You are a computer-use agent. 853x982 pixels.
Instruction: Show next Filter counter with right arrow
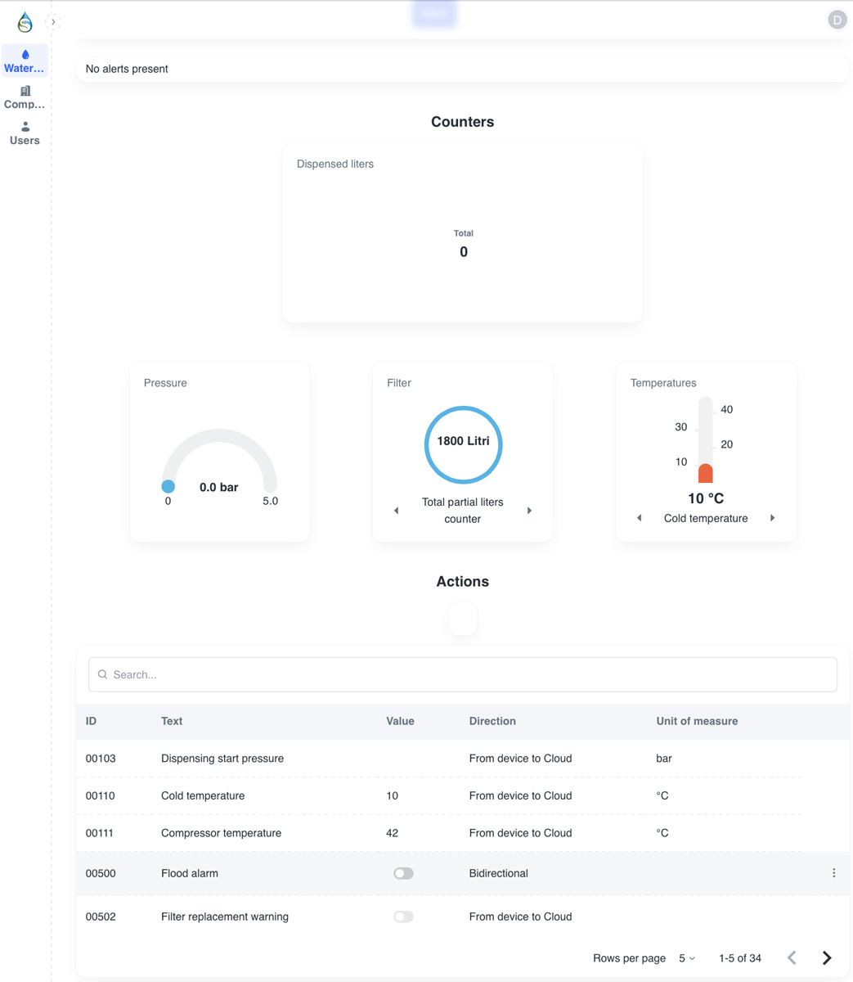[529, 511]
